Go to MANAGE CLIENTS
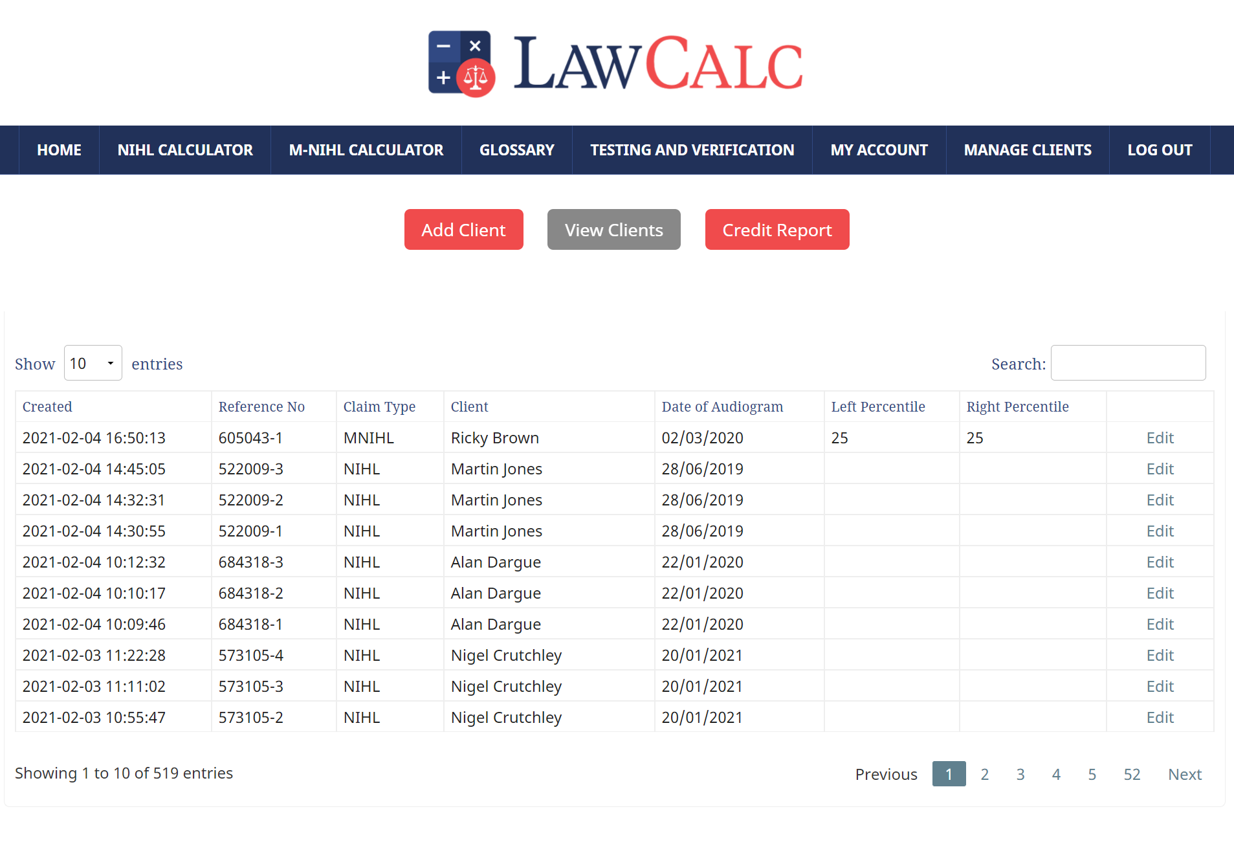 pos(1028,150)
